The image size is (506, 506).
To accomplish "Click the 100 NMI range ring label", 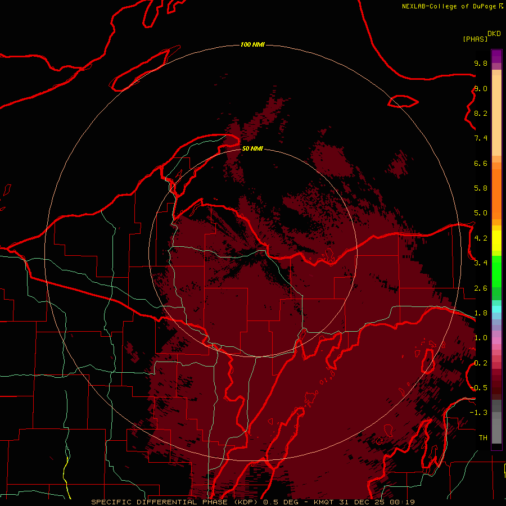I will [x=252, y=44].
